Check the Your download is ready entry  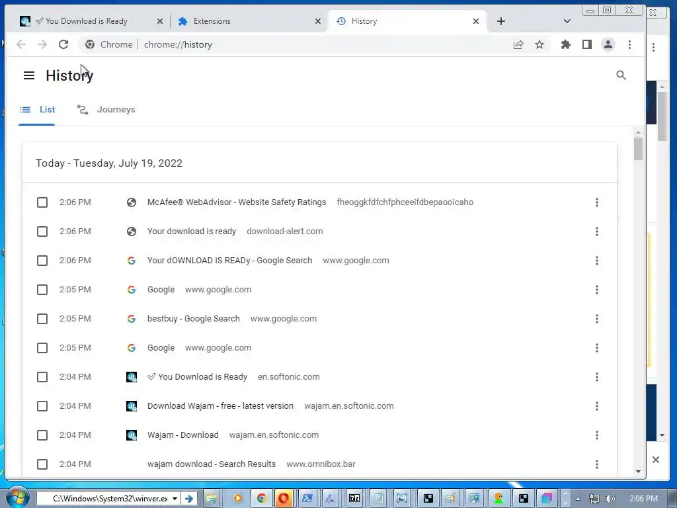pos(42,232)
